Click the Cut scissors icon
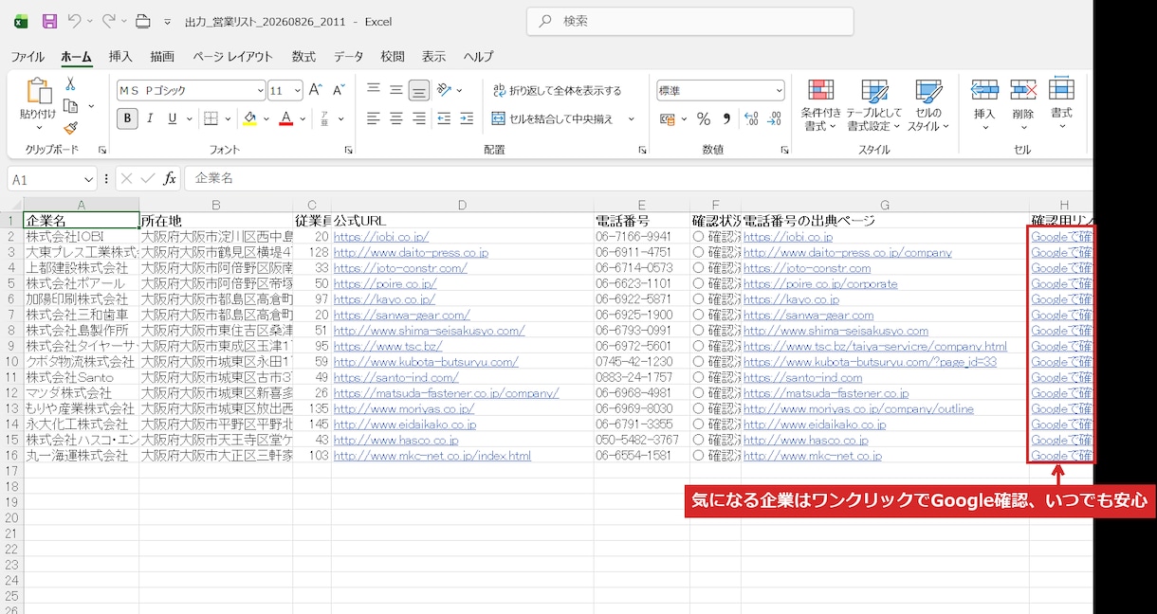1157x614 pixels. click(70, 83)
